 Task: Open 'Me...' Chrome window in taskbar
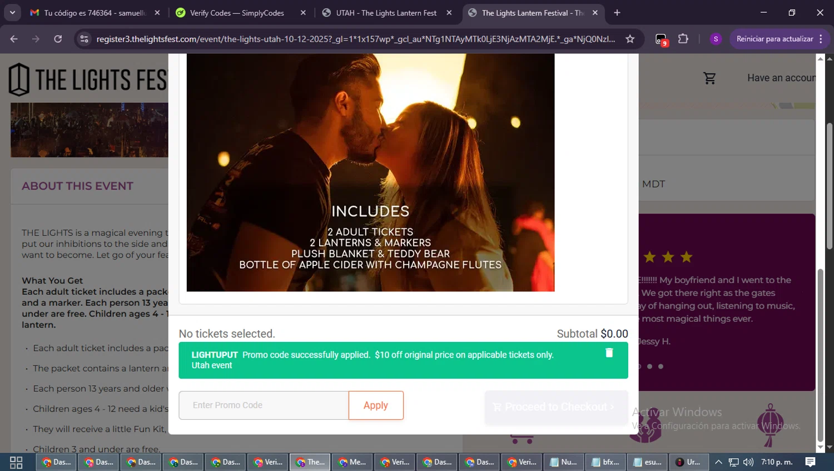click(352, 462)
